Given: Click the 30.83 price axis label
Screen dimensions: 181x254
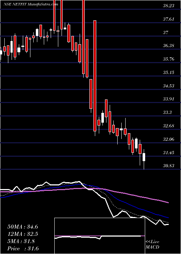Looking at the screenshot, I should (169, 166).
